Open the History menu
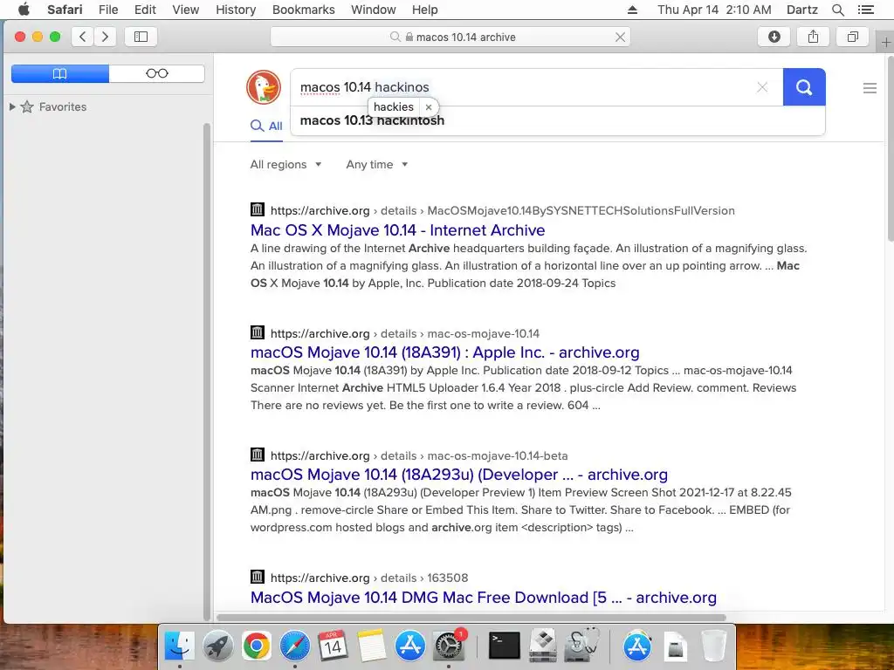894x670 pixels. click(x=236, y=10)
